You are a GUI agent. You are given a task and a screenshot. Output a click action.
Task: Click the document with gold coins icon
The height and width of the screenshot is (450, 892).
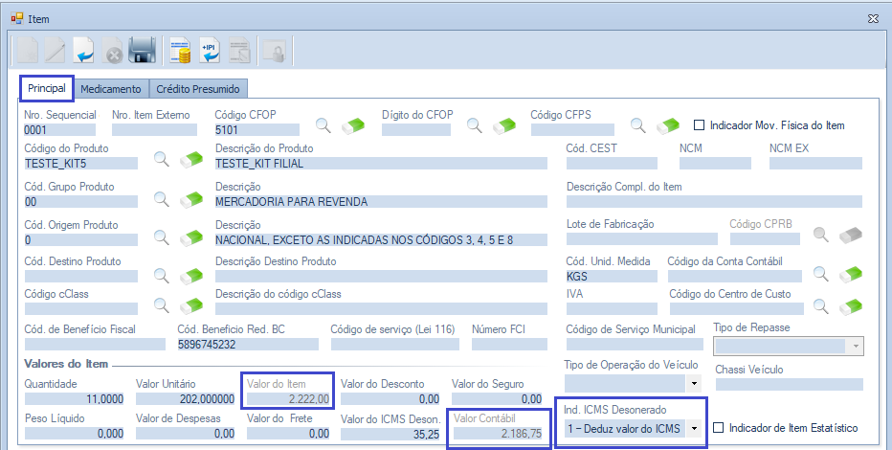(x=180, y=50)
